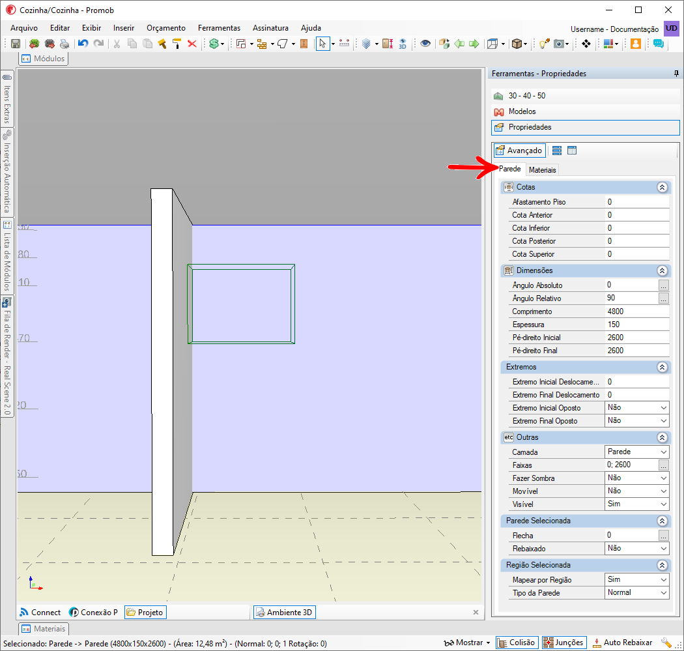Click the orange user profile icon
The width and height of the screenshot is (684, 651).
(x=636, y=44)
